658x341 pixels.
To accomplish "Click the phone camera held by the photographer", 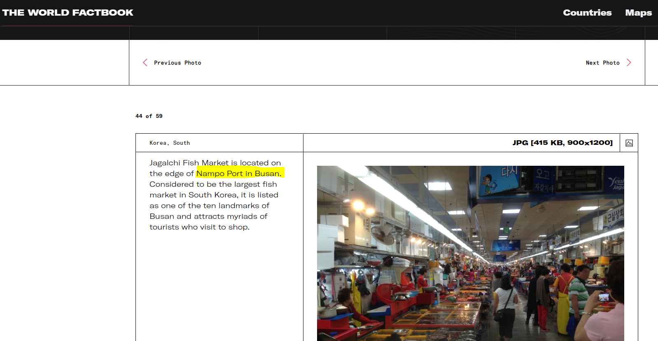I will 604,297.
